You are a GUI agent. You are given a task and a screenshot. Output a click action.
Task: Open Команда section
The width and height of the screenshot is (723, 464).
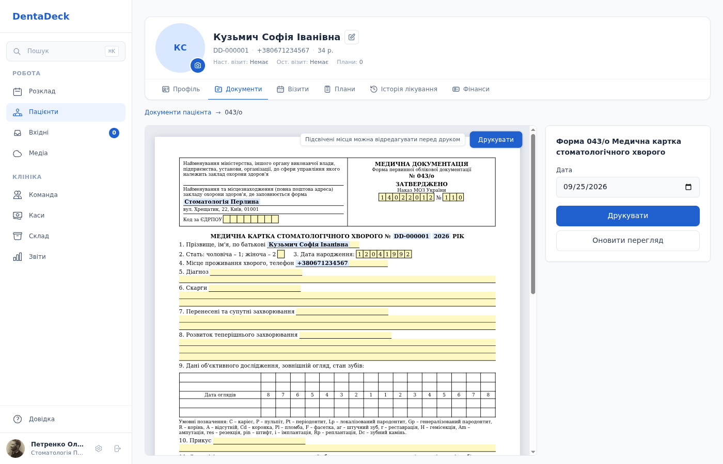tap(66, 195)
